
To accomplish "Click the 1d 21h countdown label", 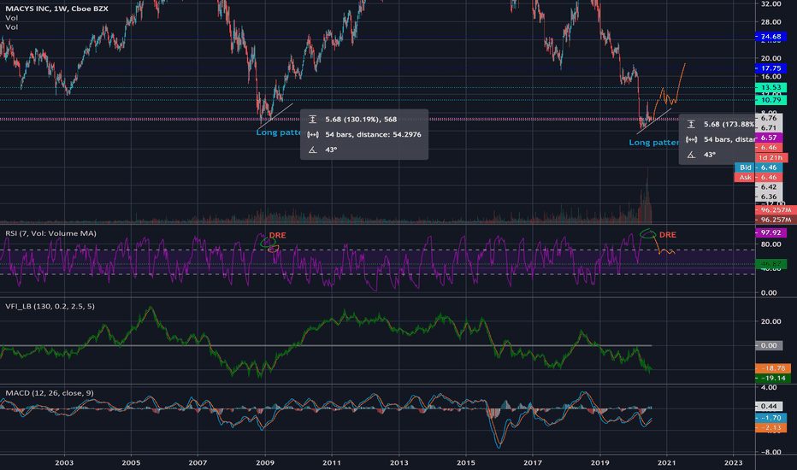I will click(x=771, y=157).
